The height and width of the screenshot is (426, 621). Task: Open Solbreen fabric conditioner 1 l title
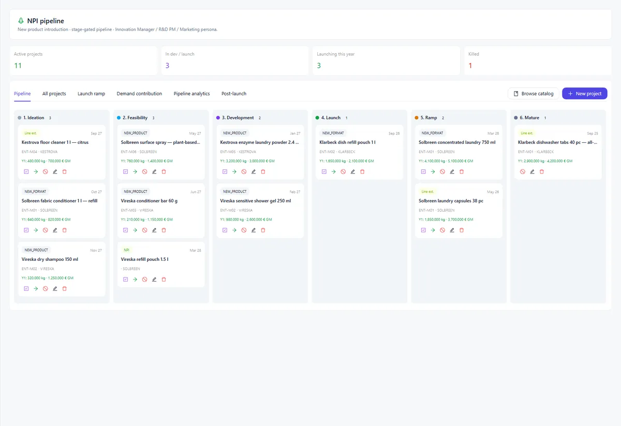click(60, 201)
